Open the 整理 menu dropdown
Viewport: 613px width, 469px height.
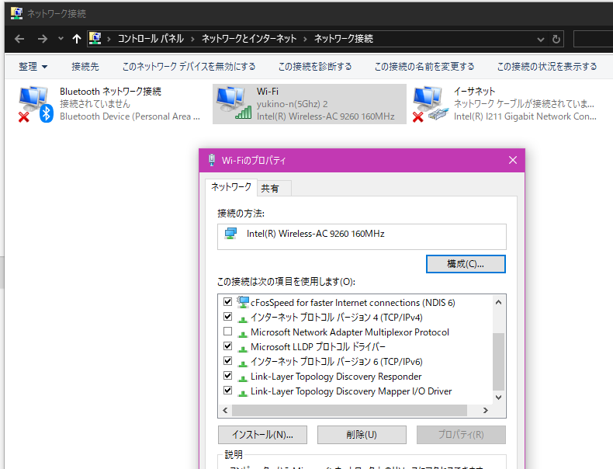pos(33,67)
